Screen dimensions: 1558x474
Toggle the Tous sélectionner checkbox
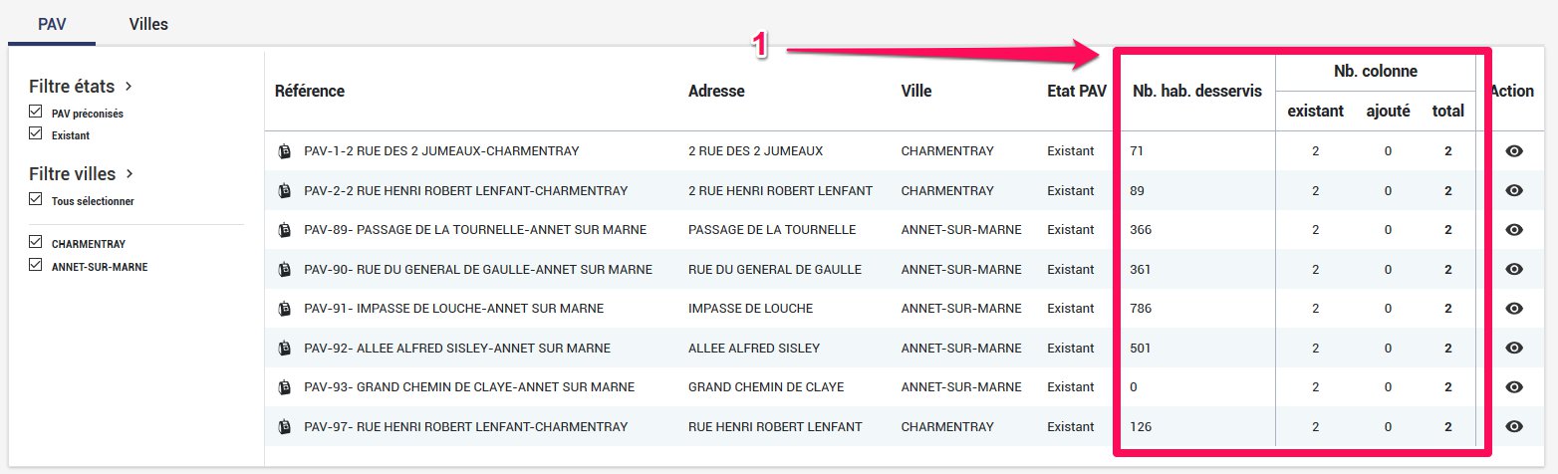pyautogui.click(x=36, y=200)
